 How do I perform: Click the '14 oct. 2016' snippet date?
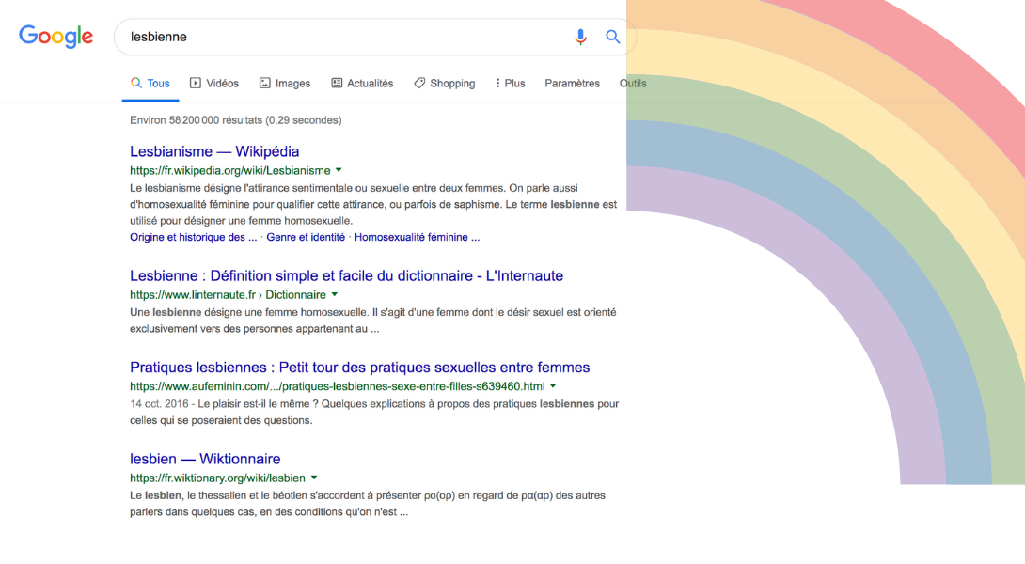[159, 404]
